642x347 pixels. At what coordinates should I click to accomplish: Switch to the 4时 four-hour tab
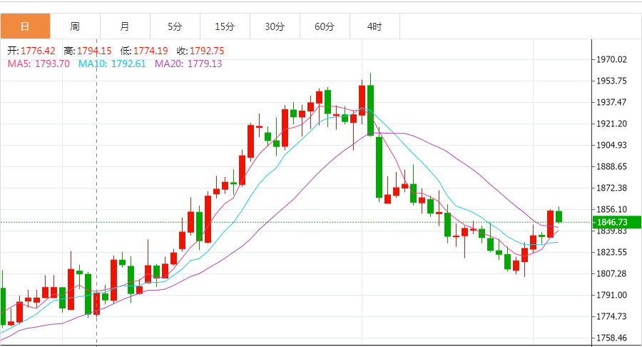click(x=374, y=26)
